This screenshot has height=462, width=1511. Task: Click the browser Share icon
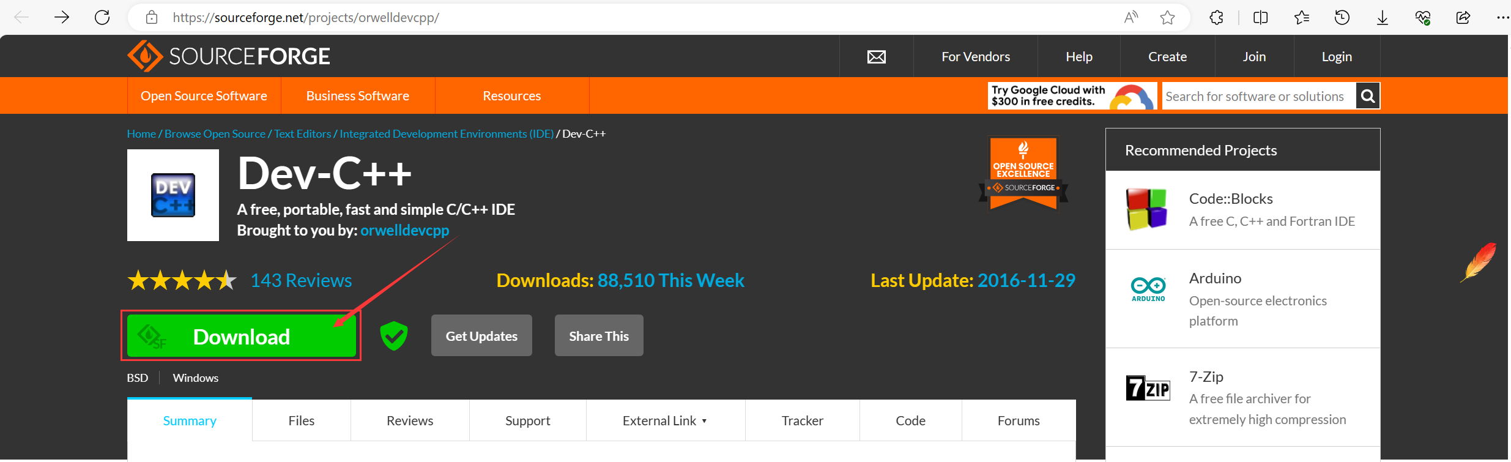[1463, 17]
